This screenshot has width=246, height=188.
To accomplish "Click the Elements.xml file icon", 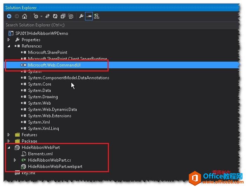I will point(24,154).
